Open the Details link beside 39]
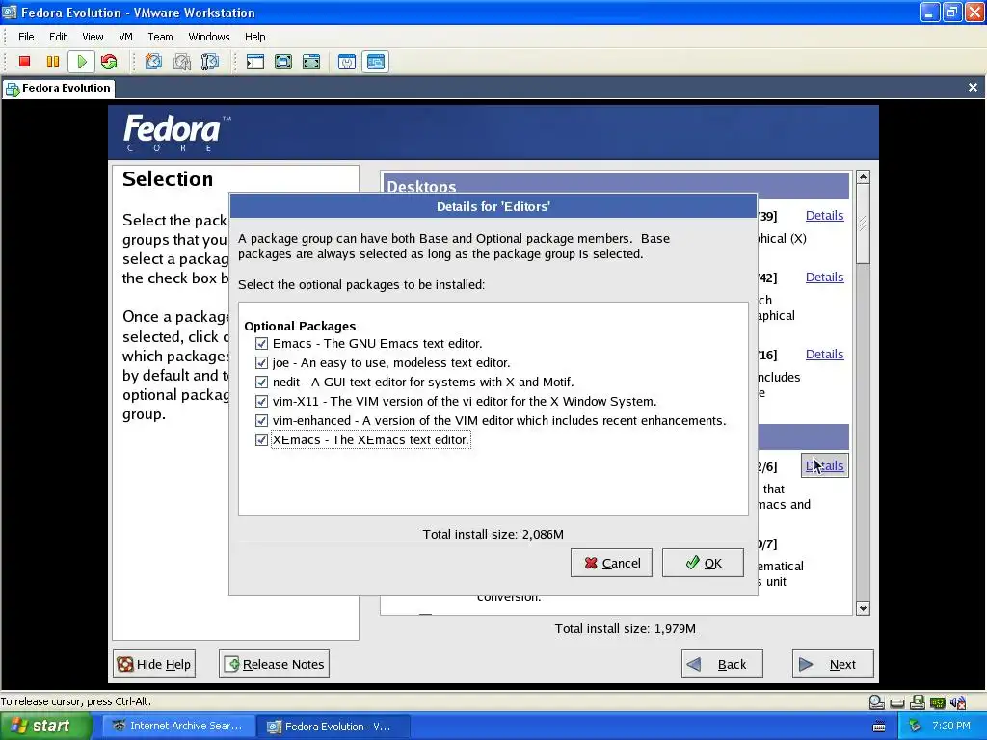 point(825,215)
